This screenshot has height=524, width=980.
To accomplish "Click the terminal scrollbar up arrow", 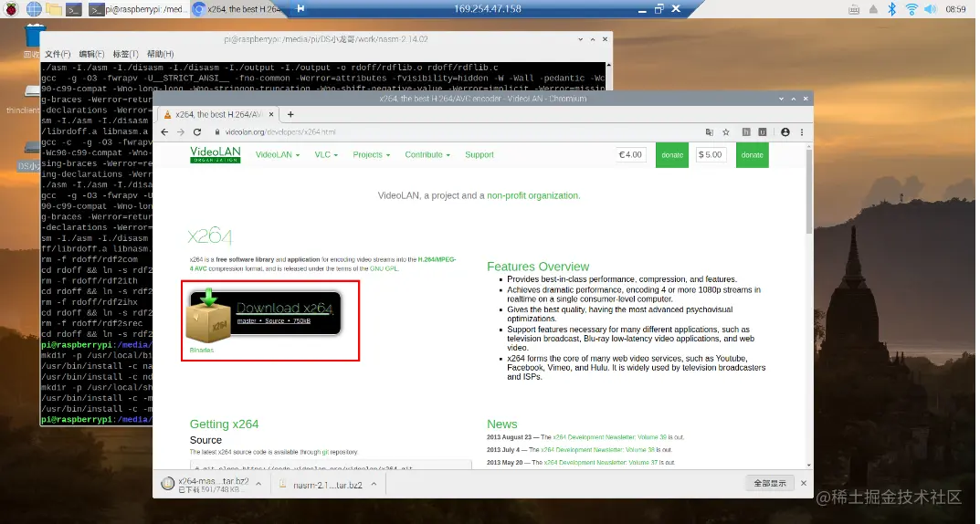I will [609, 64].
